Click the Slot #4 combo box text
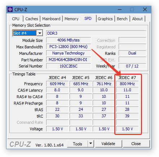The height and width of the screenshot is (157, 159). click(25, 33)
